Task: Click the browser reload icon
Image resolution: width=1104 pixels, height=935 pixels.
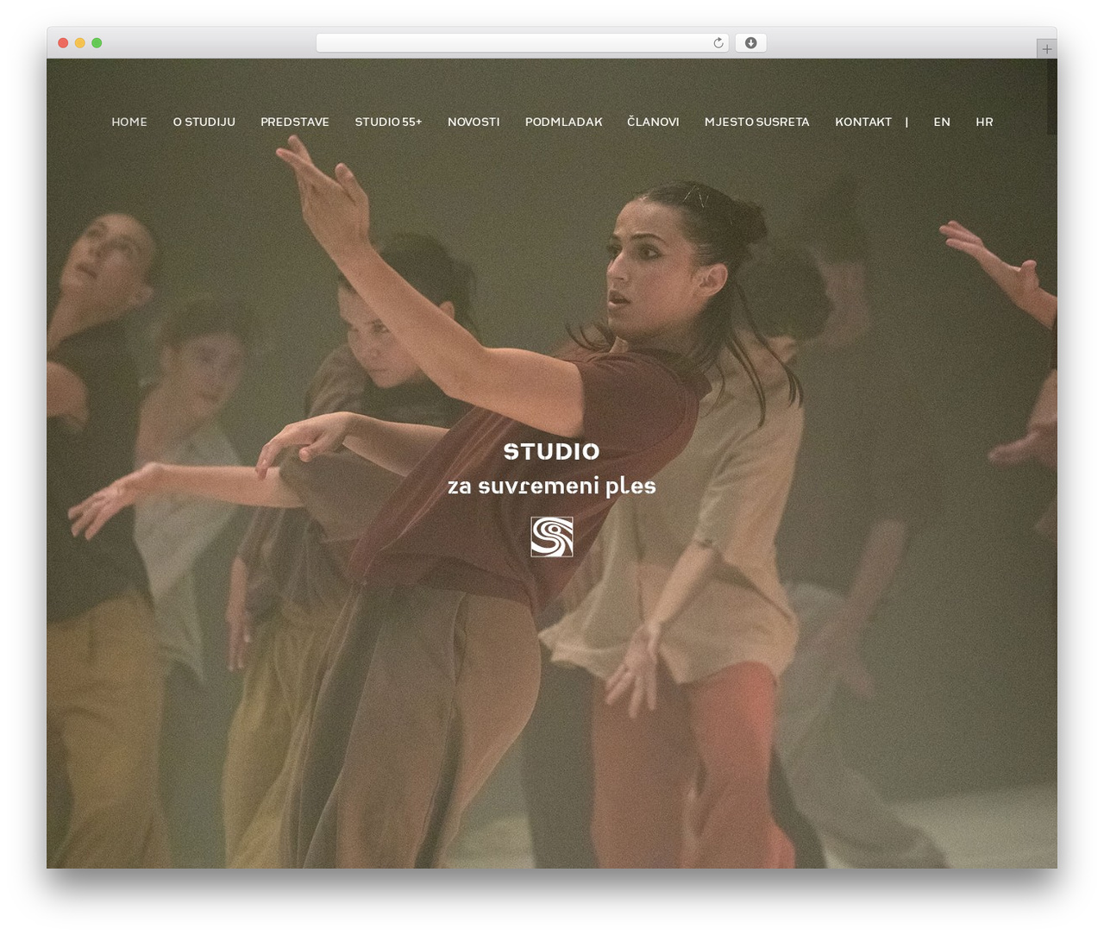Action: (718, 42)
